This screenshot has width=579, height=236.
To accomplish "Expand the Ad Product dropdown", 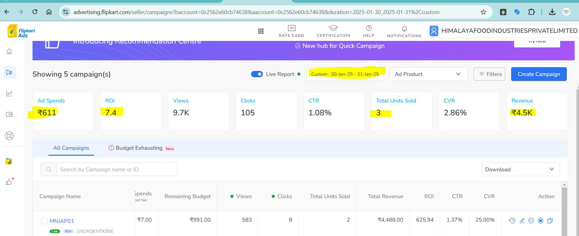I will point(429,74).
